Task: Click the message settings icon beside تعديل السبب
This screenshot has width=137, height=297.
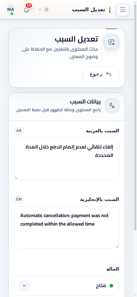Action: click(x=111, y=42)
